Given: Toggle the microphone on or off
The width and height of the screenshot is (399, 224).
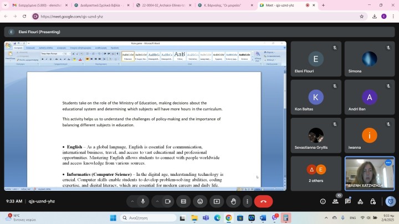Looking at the screenshot, I should [x=143, y=201].
